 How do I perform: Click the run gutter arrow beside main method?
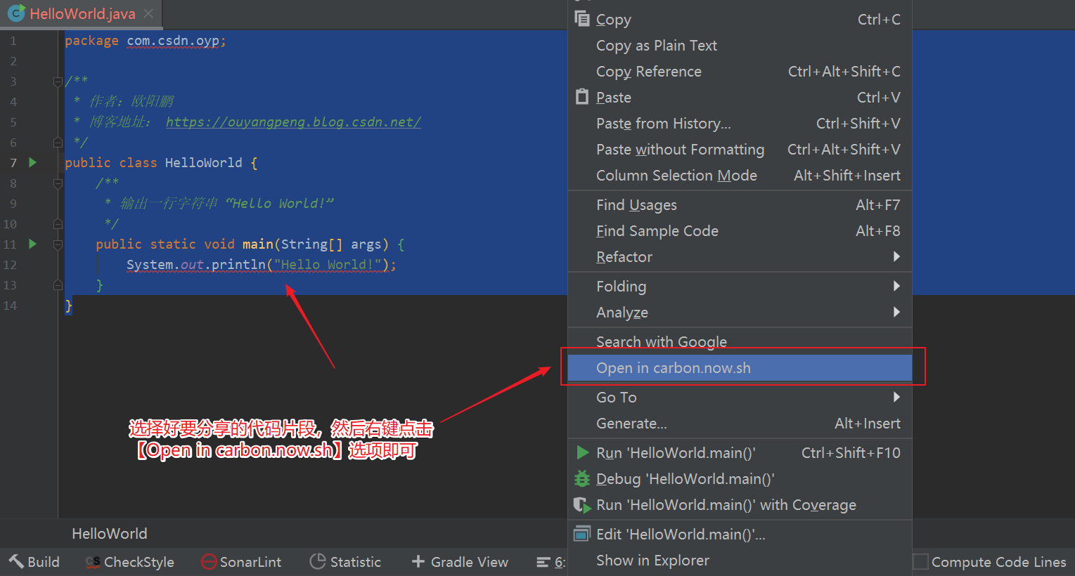[32, 244]
